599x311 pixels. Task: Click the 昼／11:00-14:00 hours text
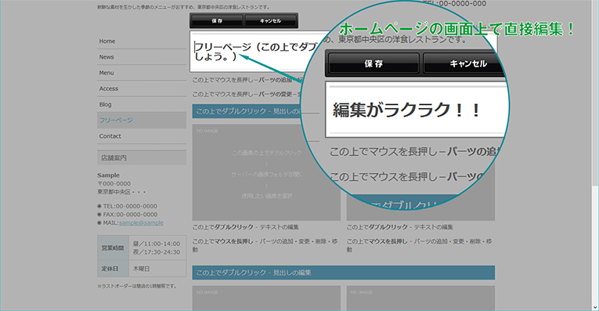pos(157,244)
